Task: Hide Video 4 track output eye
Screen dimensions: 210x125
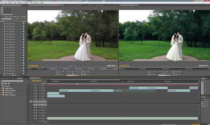Action: tap(34, 93)
